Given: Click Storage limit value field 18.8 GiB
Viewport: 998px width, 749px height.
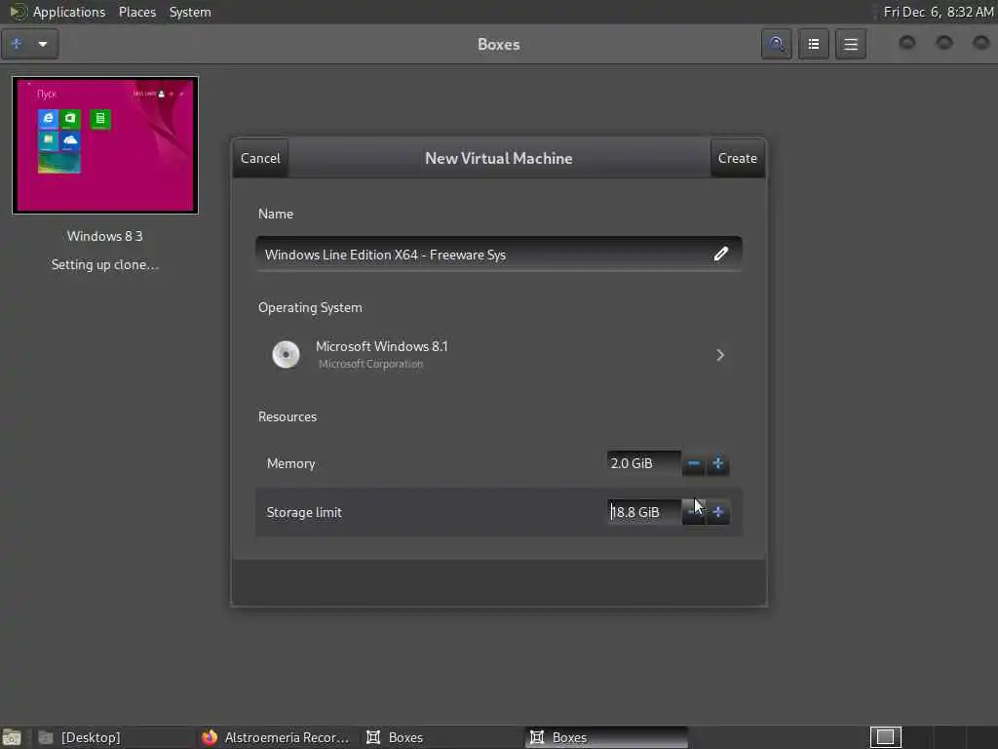Looking at the screenshot, I should 643,512.
